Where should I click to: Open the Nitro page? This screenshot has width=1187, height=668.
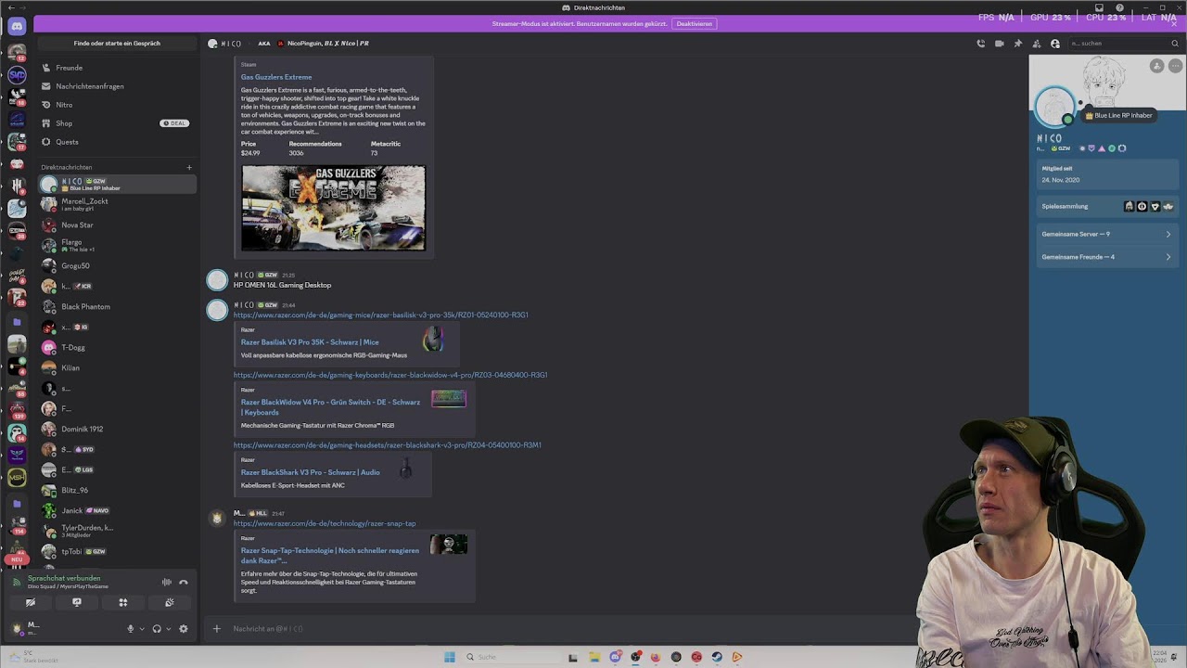tap(117, 105)
